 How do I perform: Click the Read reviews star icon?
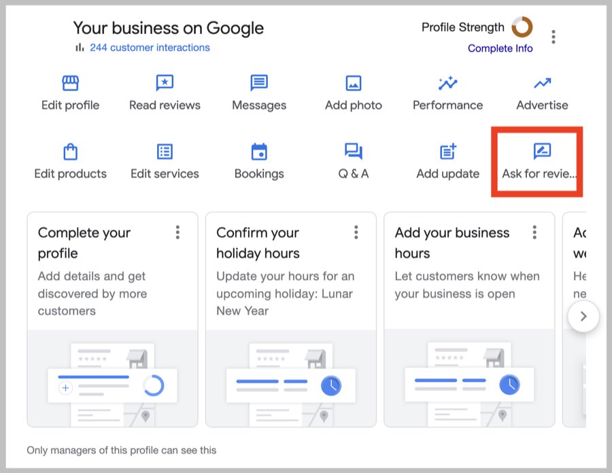tap(165, 83)
